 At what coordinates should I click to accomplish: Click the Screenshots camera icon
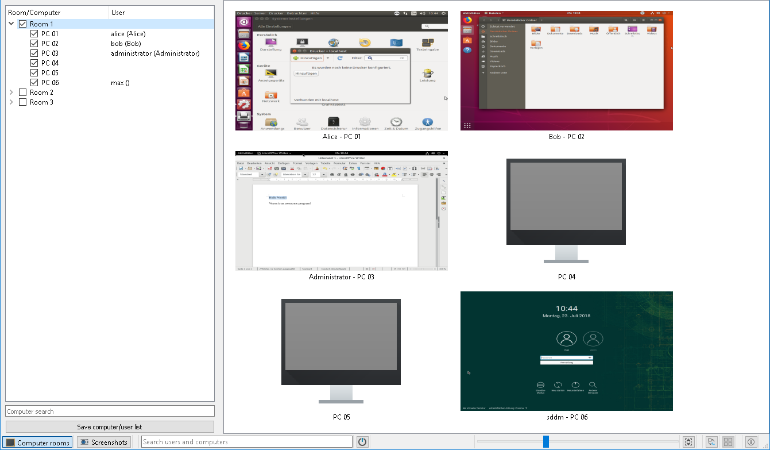[84, 442]
